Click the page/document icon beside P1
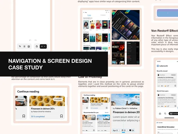The height and width of the screenshot is (134, 178). [x=37, y=46]
